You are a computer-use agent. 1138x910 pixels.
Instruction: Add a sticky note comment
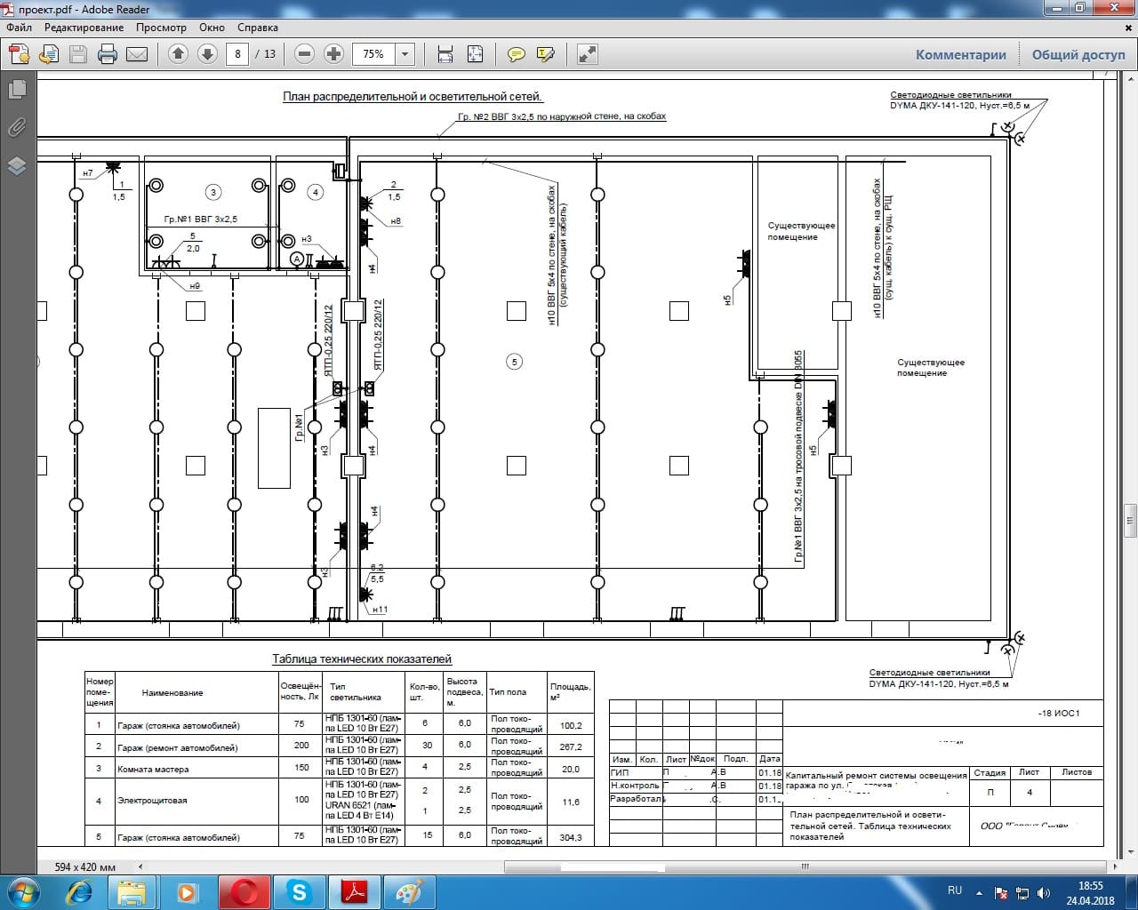516,54
